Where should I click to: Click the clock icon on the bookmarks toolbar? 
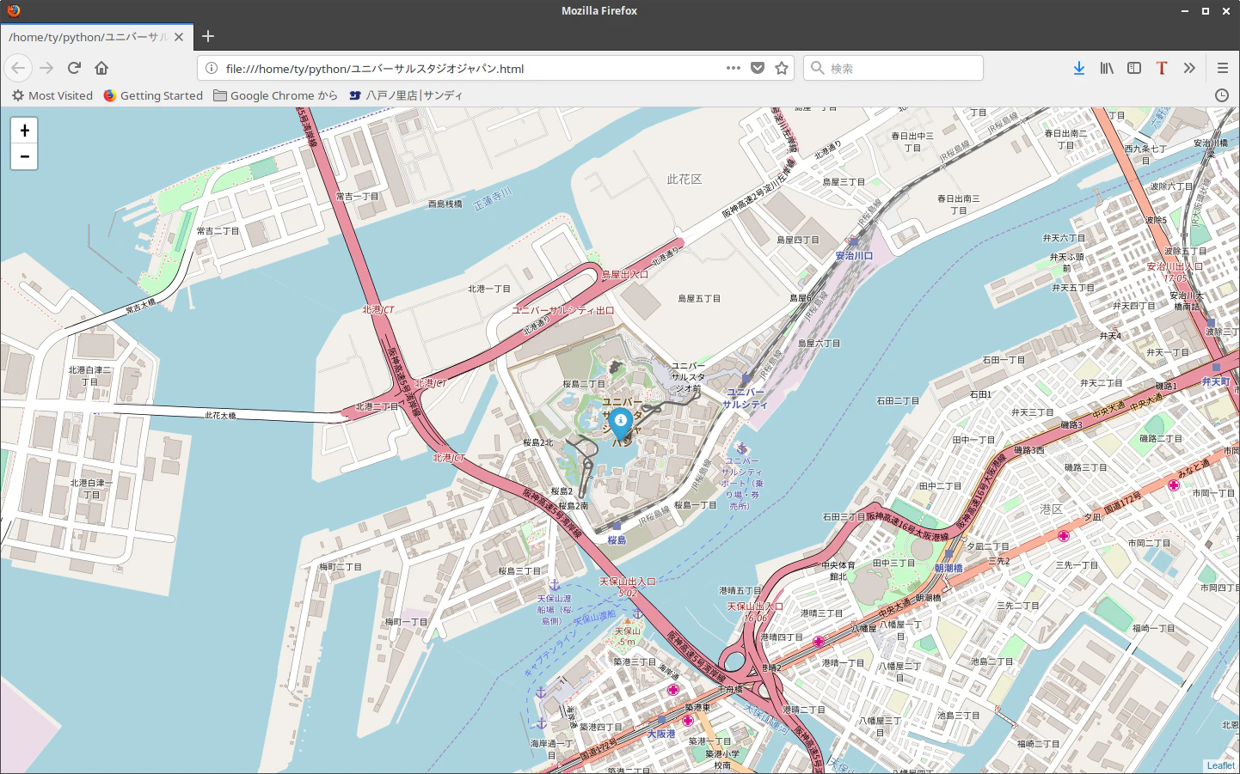[1222, 95]
